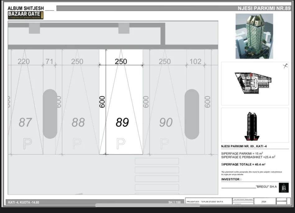The width and height of the screenshot is (295, 213).
Task: Click the oval column between spots 87 and 88
Action: pos(50,114)
